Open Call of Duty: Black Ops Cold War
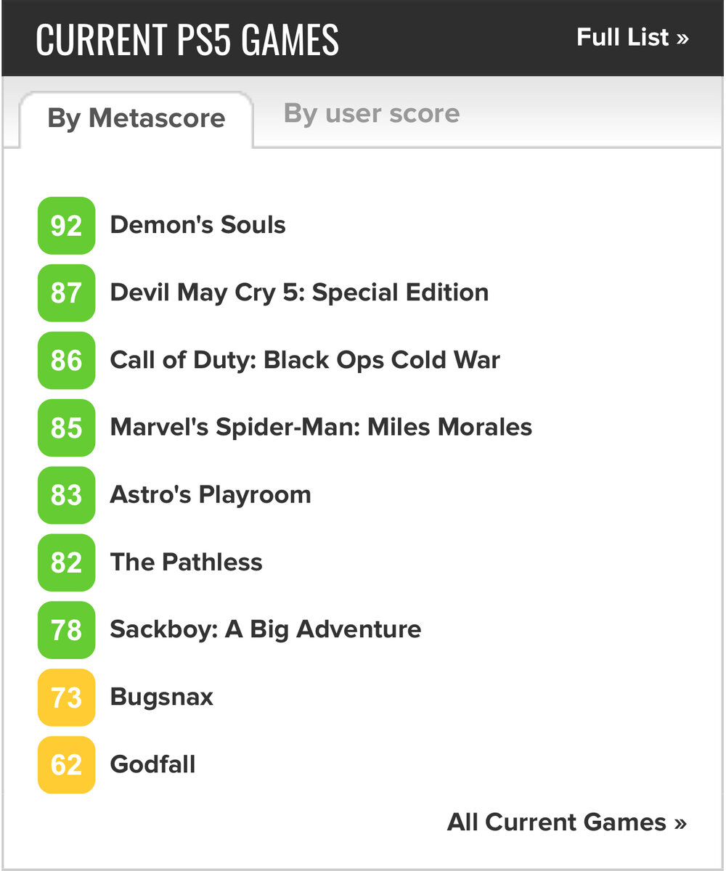This screenshot has height=871, width=726. (x=305, y=360)
